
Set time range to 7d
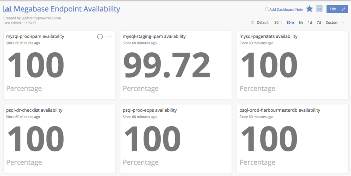tap(319, 22)
